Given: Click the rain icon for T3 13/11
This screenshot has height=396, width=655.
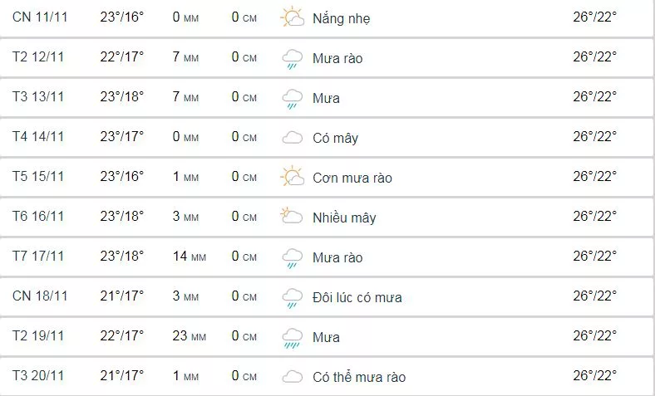Looking at the screenshot, I should coord(292,98).
